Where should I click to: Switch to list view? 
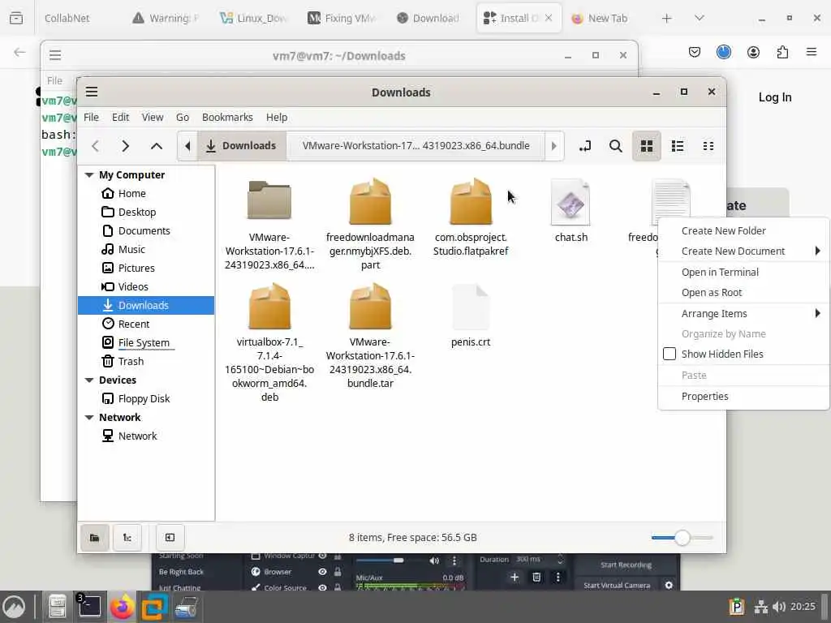[678, 146]
